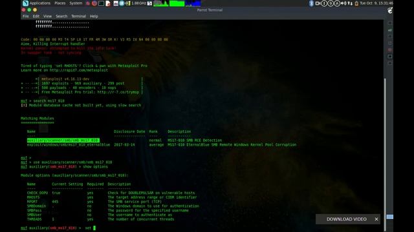
Task: Click the 'Current Setting' column header
Action: point(67,184)
